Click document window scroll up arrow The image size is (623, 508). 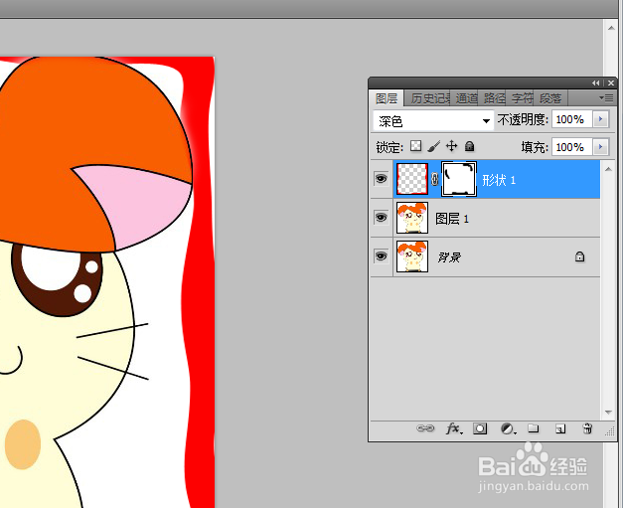(611, 28)
